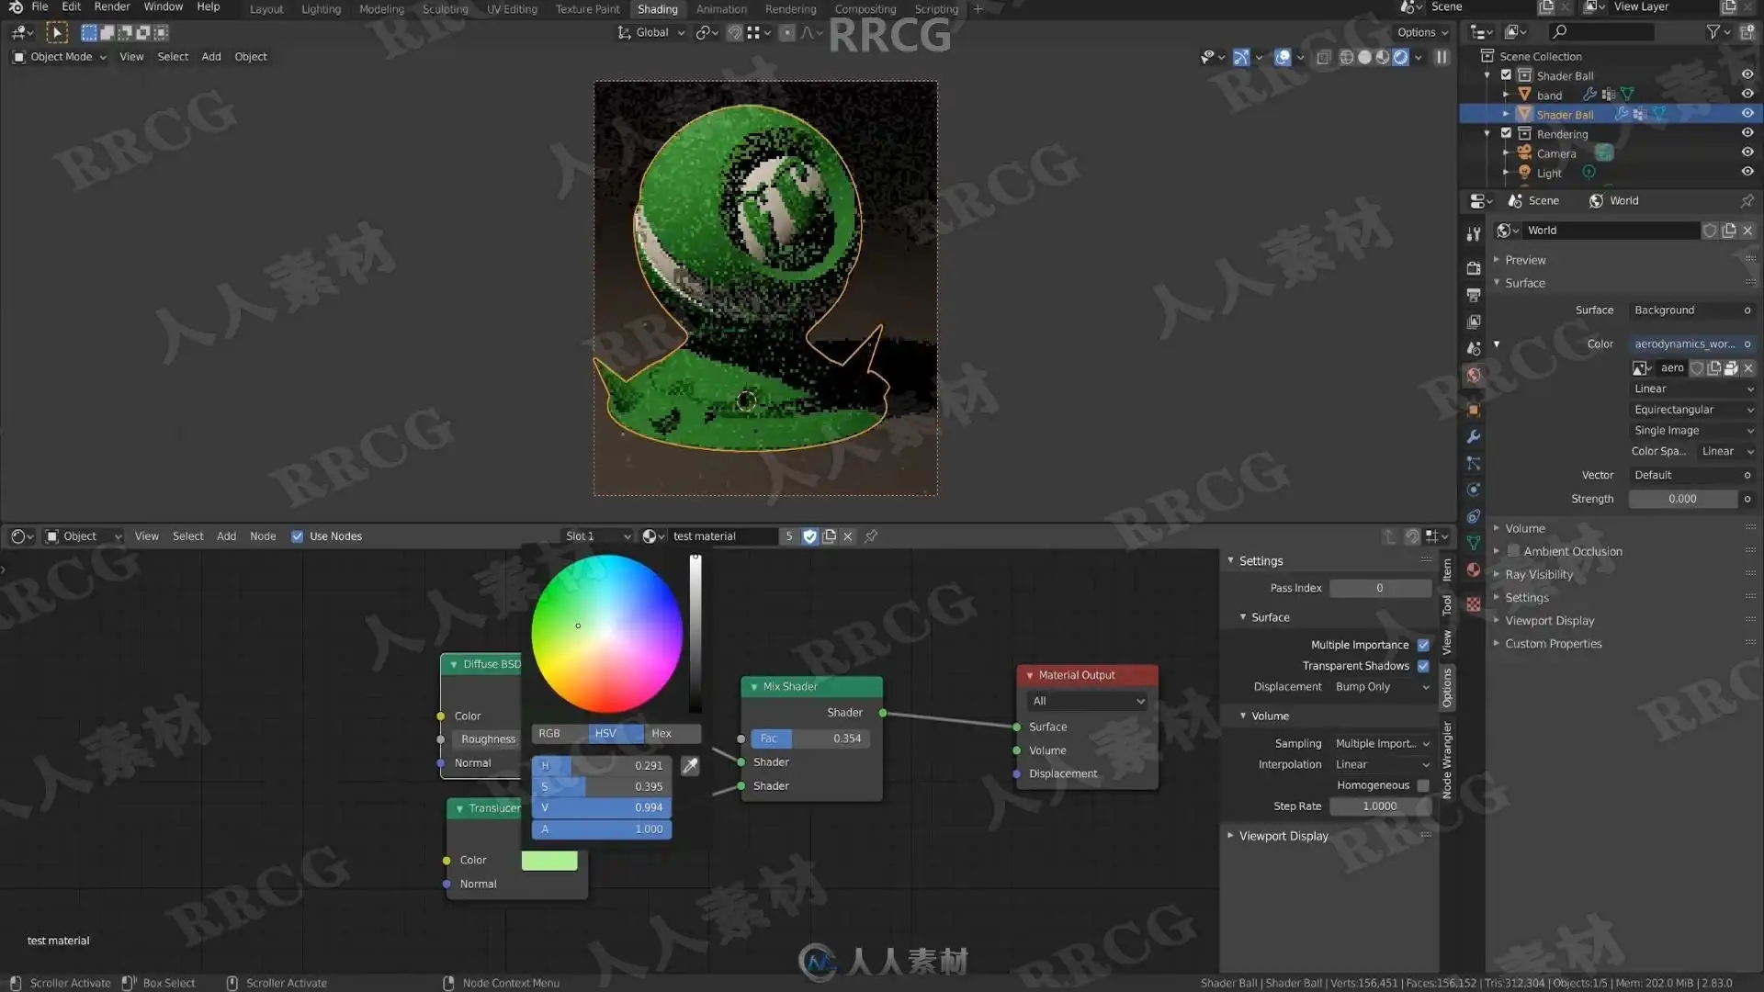
Task: Disable the Use Nodes checkbox
Action: [297, 536]
